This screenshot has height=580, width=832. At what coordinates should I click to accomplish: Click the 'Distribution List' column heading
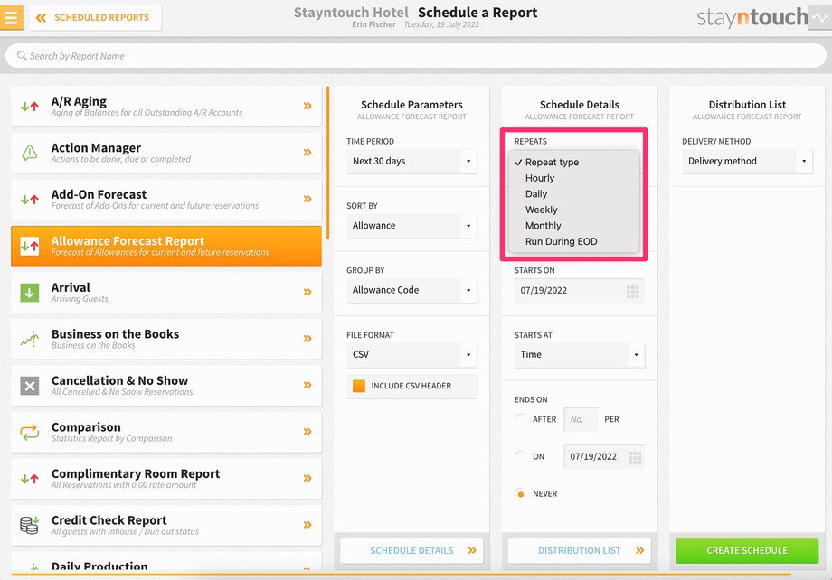click(x=747, y=105)
